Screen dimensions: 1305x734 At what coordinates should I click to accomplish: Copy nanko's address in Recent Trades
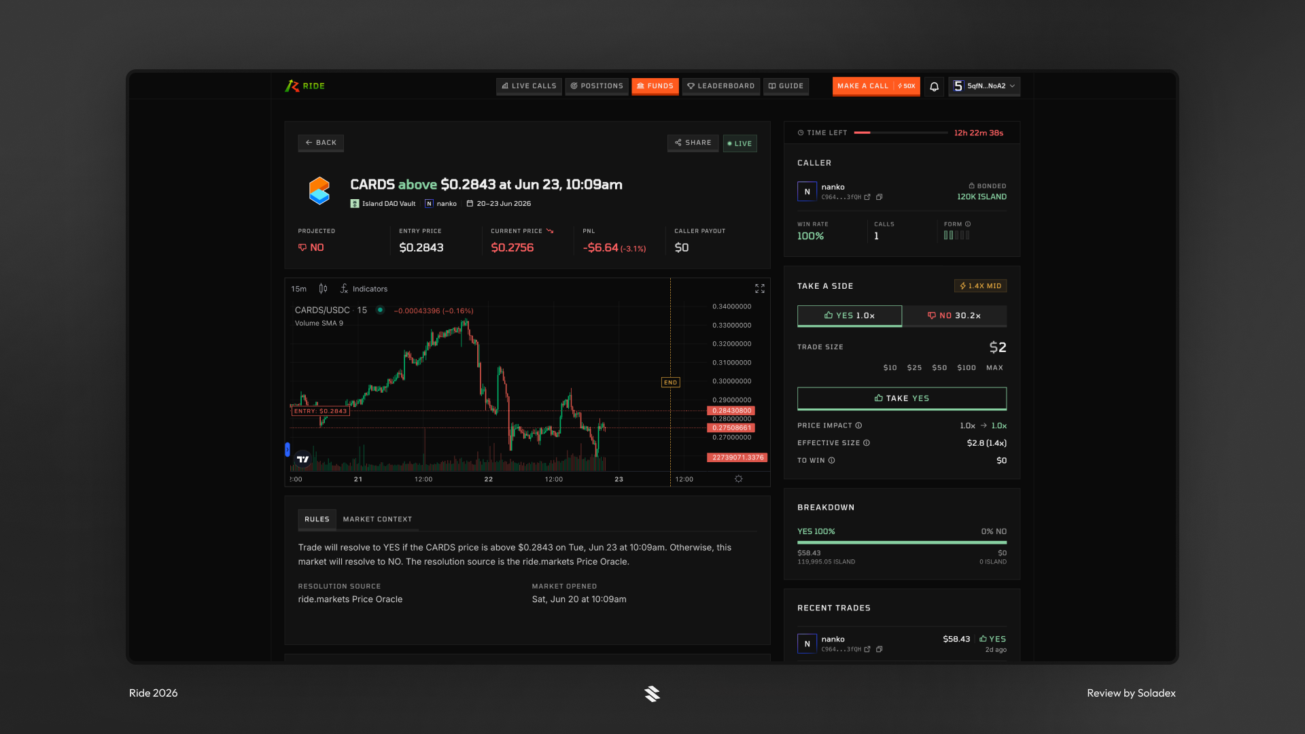(879, 649)
